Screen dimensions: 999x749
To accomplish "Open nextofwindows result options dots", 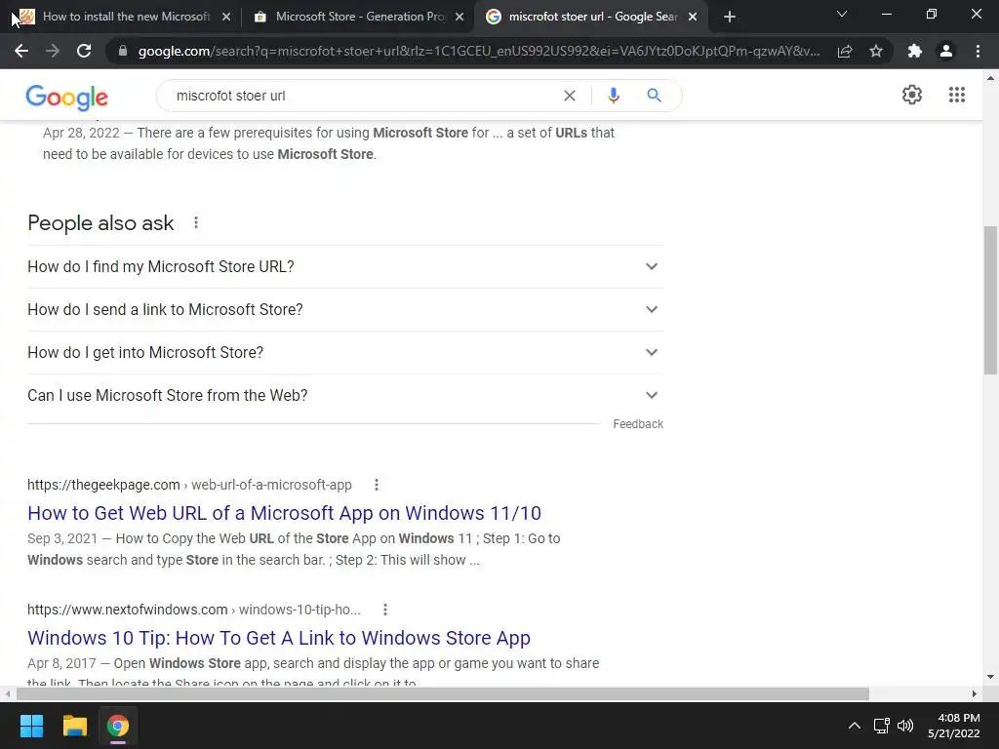I will pyautogui.click(x=385, y=610).
